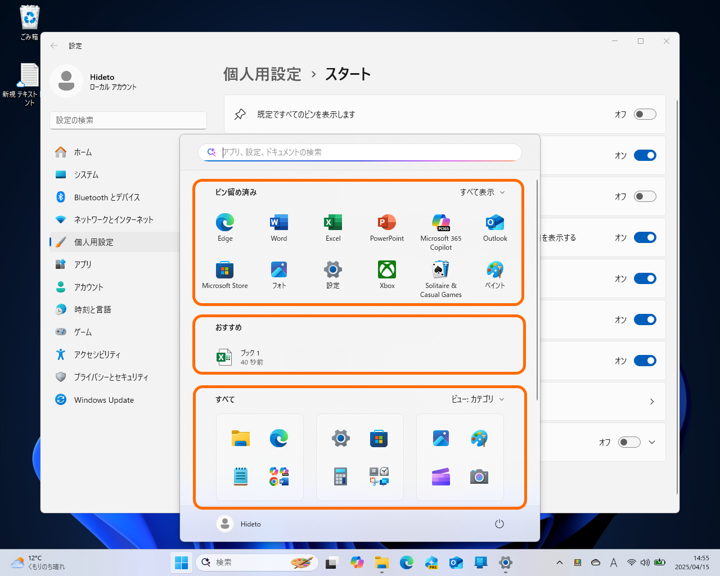This screenshot has height=576, width=720.
Task: Click the Windows Start button on taskbar
Action: tap(181, 562)
